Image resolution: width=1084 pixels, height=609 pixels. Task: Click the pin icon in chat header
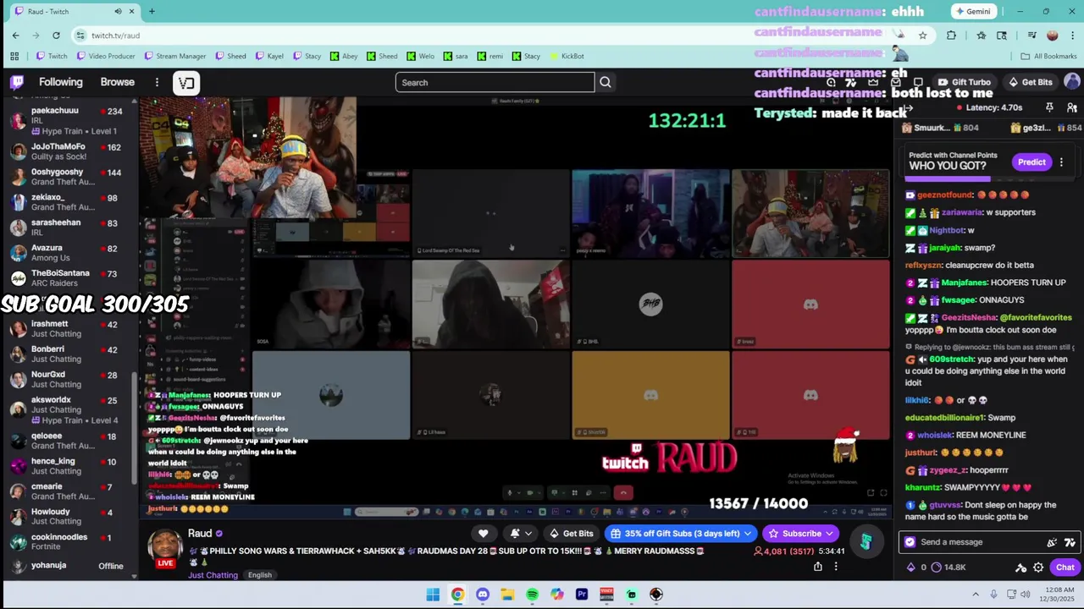pyautogui.click(x=1049, y=107)
